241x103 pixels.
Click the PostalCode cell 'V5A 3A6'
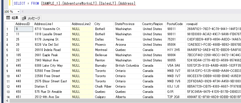(x=176, y=66)
